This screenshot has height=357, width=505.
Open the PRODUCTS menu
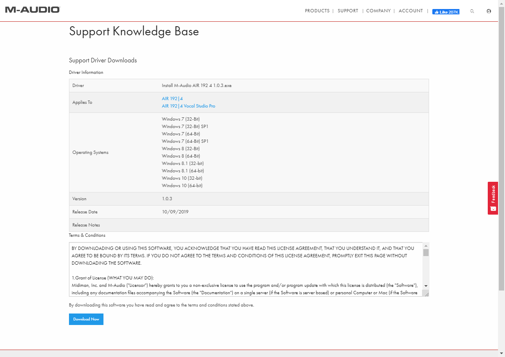click(317, 11)
